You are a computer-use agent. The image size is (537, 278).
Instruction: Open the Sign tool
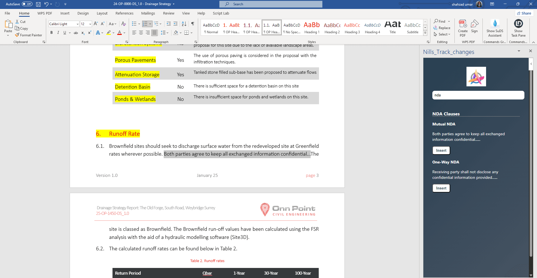[474, 26]
